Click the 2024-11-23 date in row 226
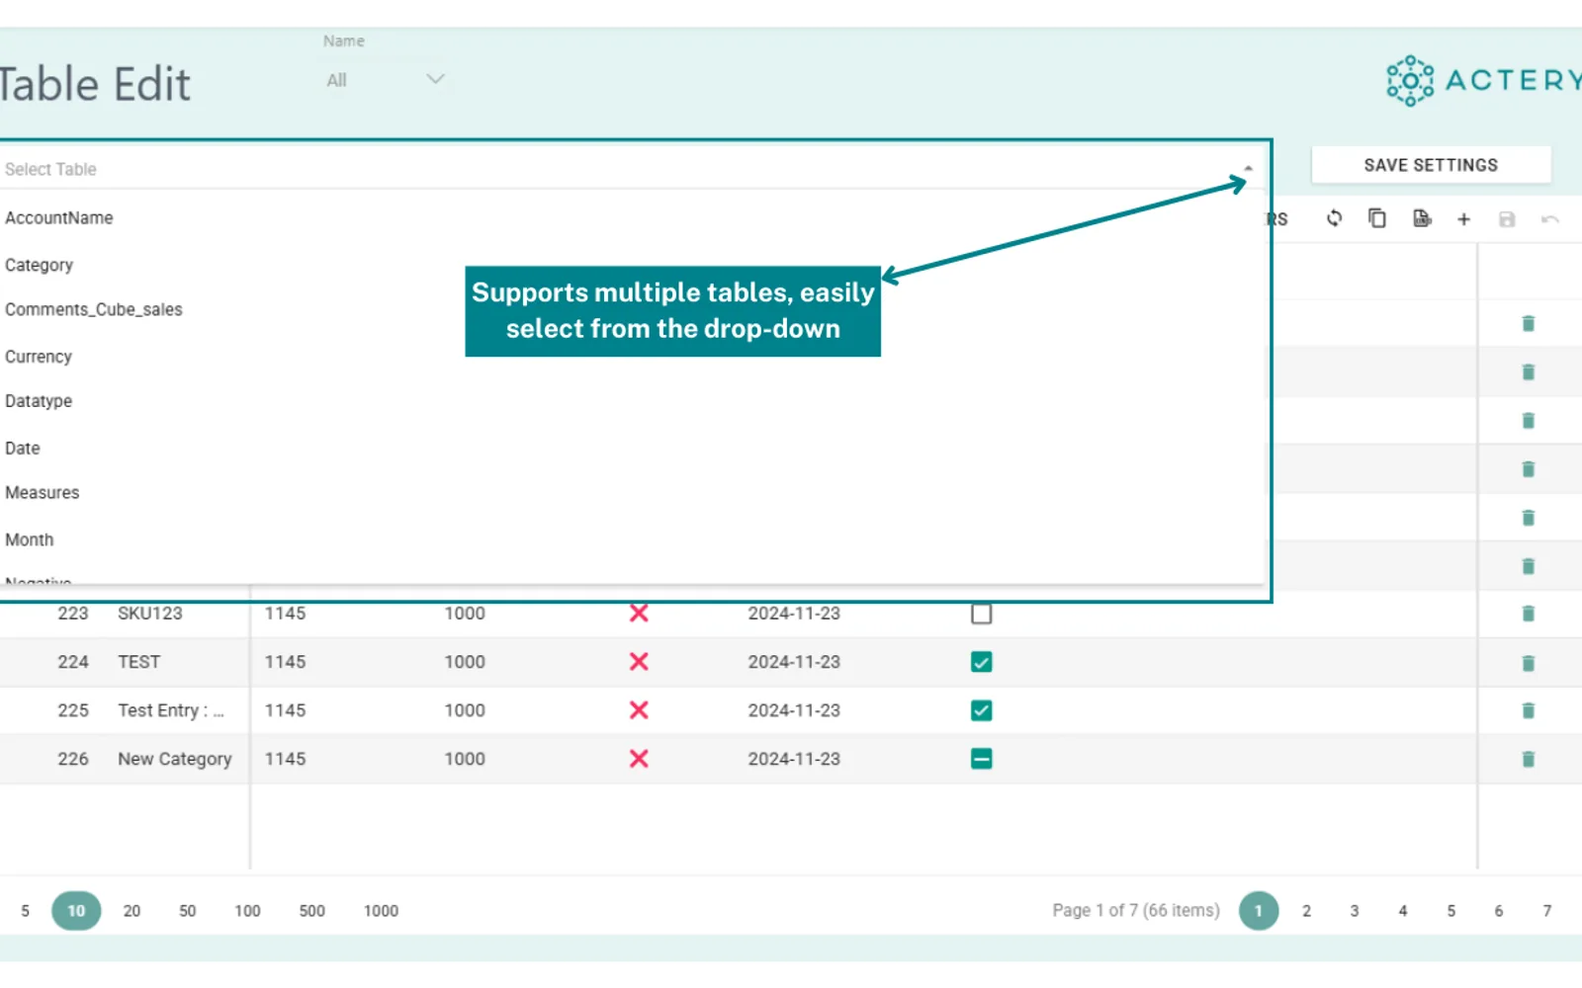The height and width of the screenshot is (988, 1582). point(794,759)
